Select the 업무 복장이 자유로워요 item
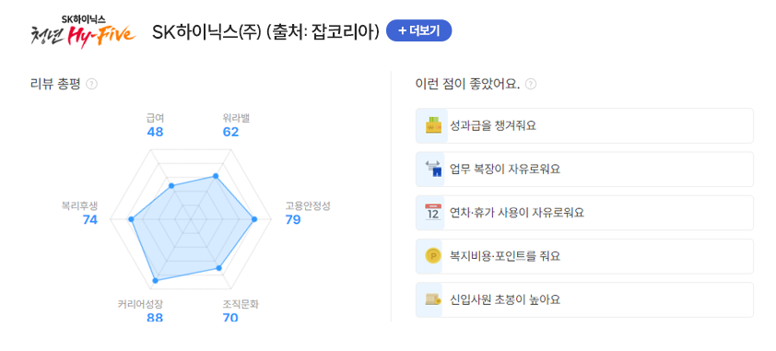The height and width of the screenshot is (351, 776). [x=584, y=170]
